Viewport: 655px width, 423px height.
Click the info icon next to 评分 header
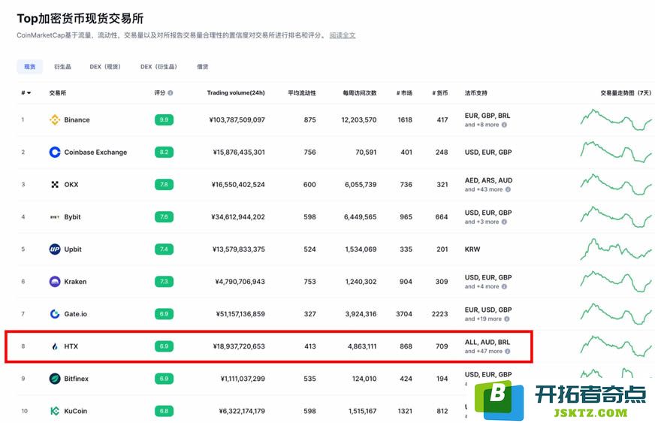click(171, 93)
